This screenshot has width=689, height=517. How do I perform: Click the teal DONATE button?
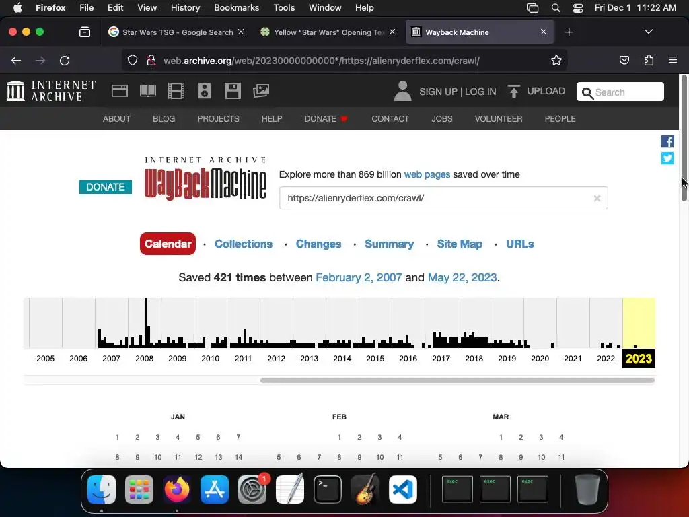[106, 187]
